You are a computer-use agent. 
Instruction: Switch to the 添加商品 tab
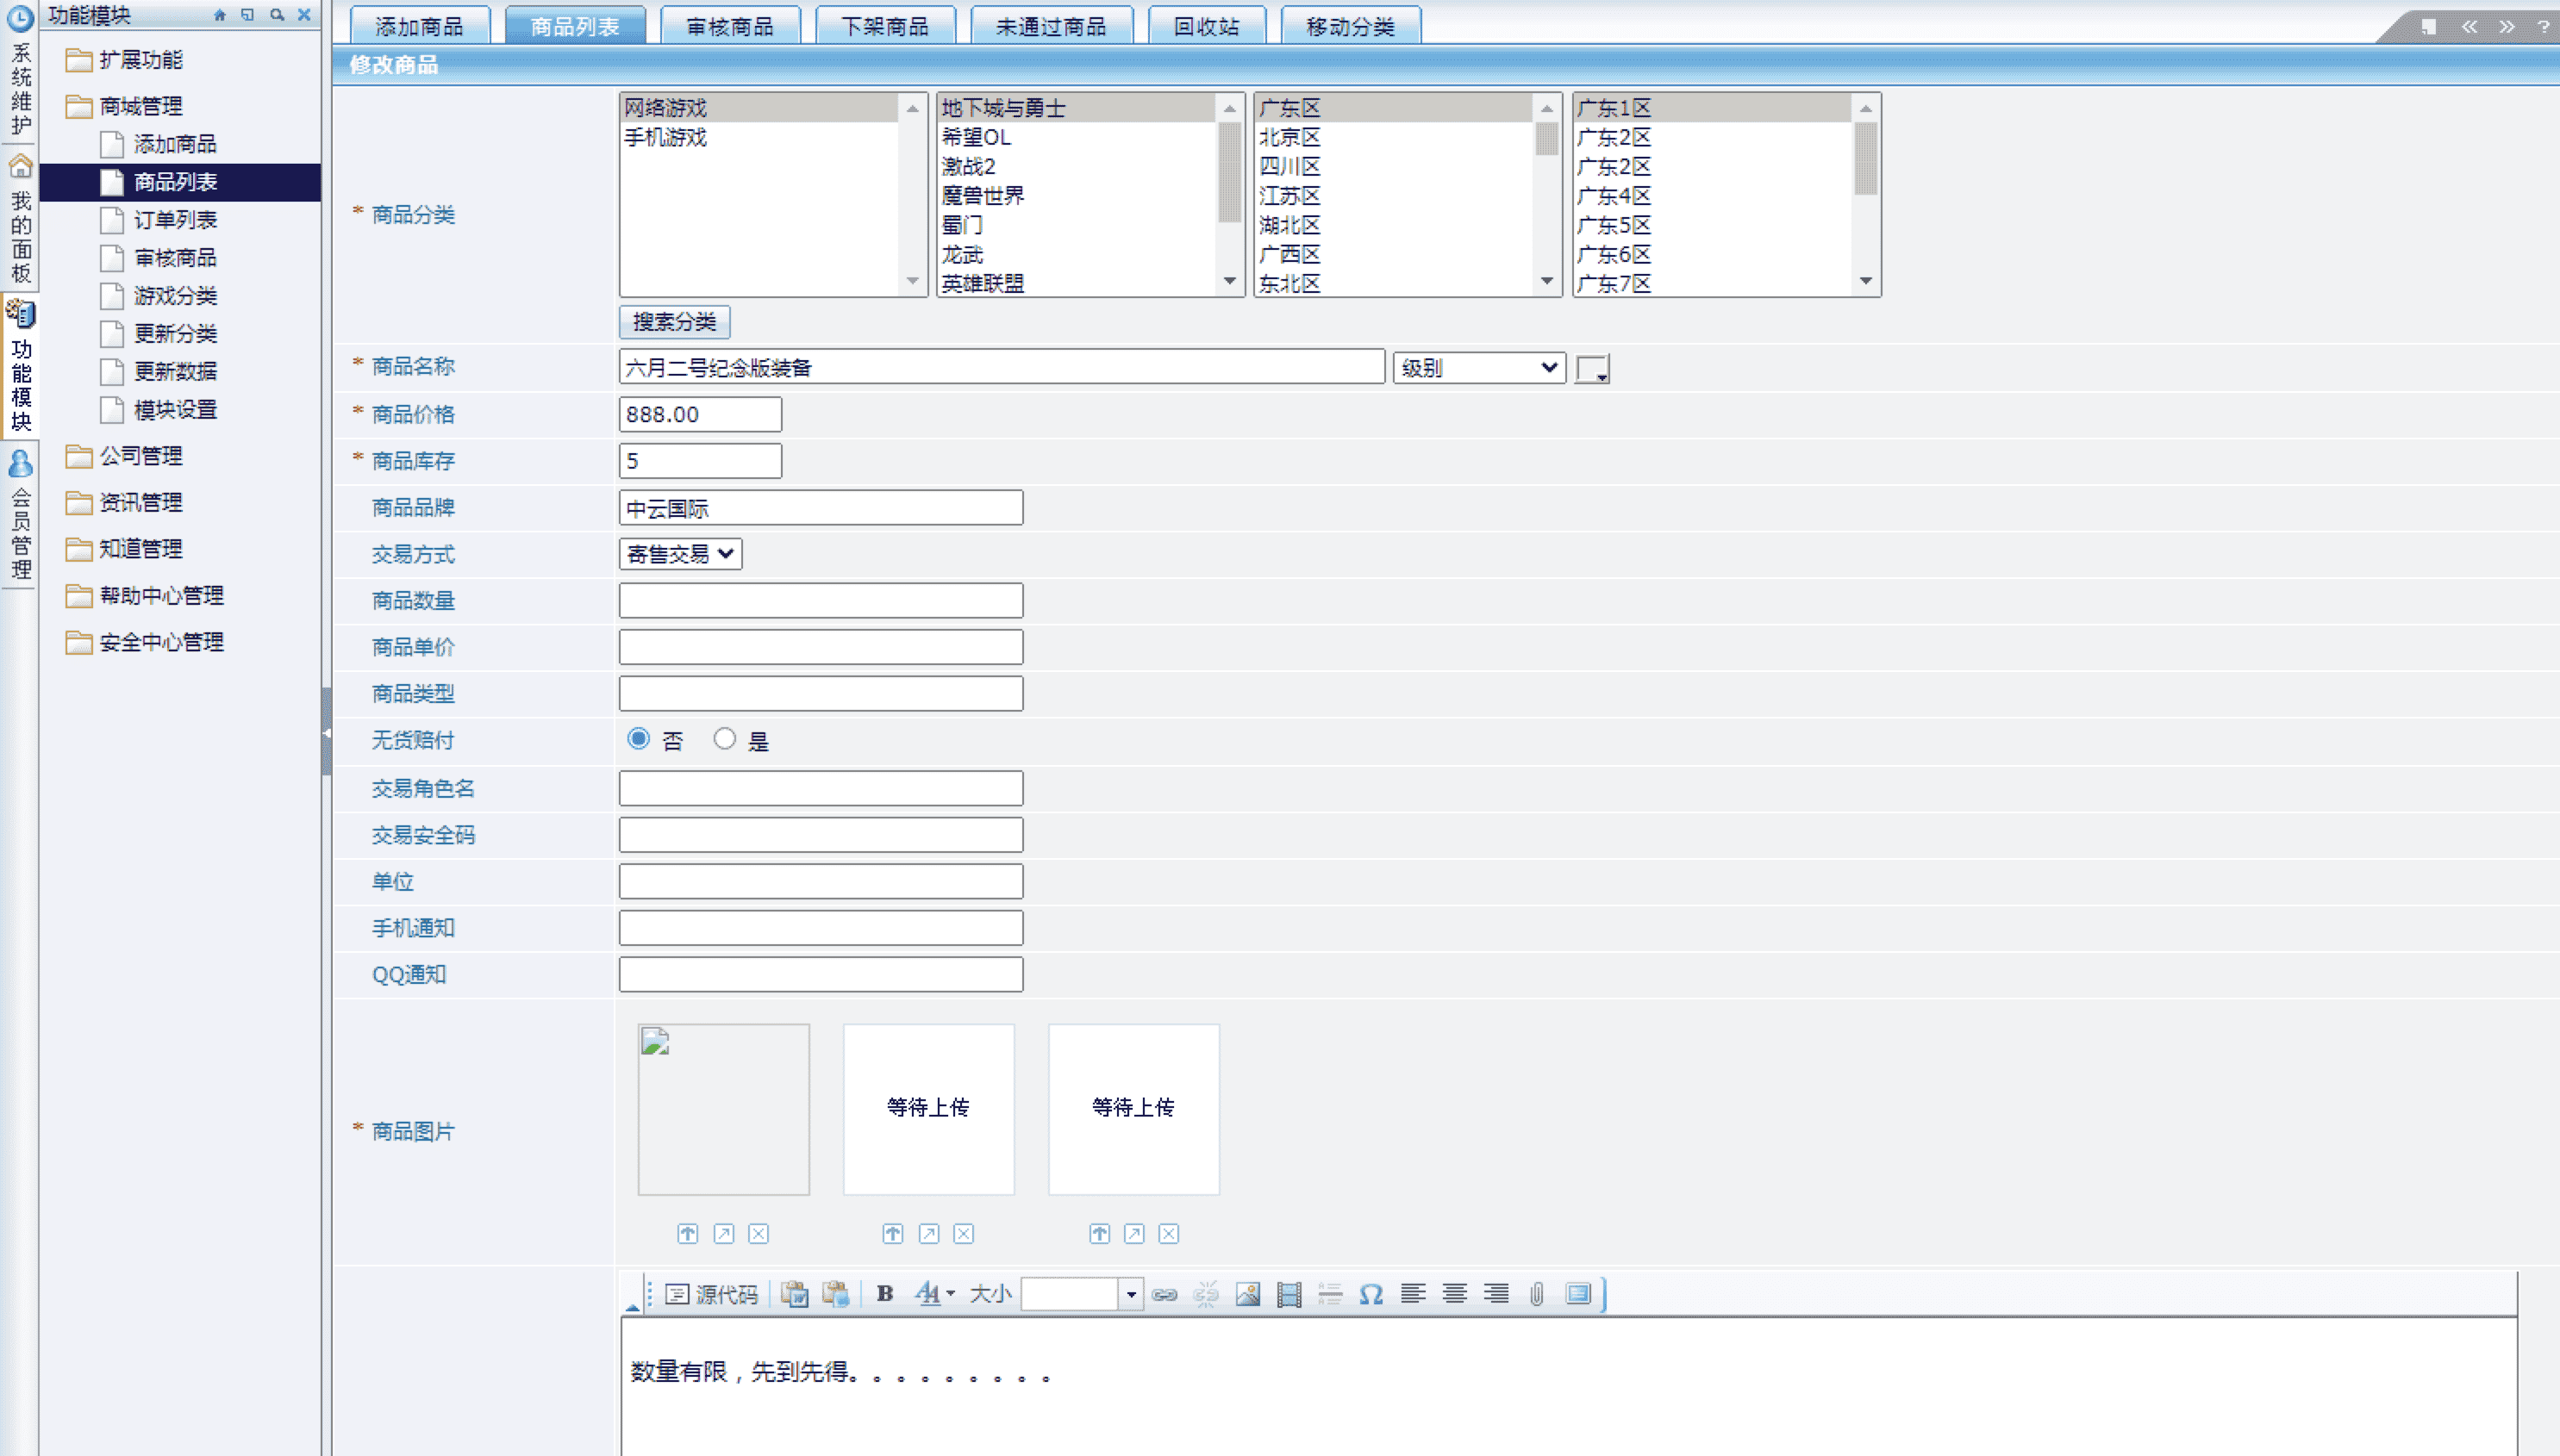(420, 26)
